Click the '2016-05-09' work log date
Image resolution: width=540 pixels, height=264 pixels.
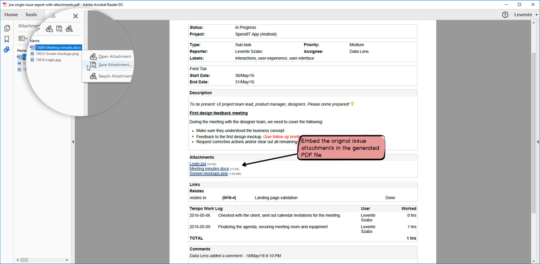pos(200,227)
